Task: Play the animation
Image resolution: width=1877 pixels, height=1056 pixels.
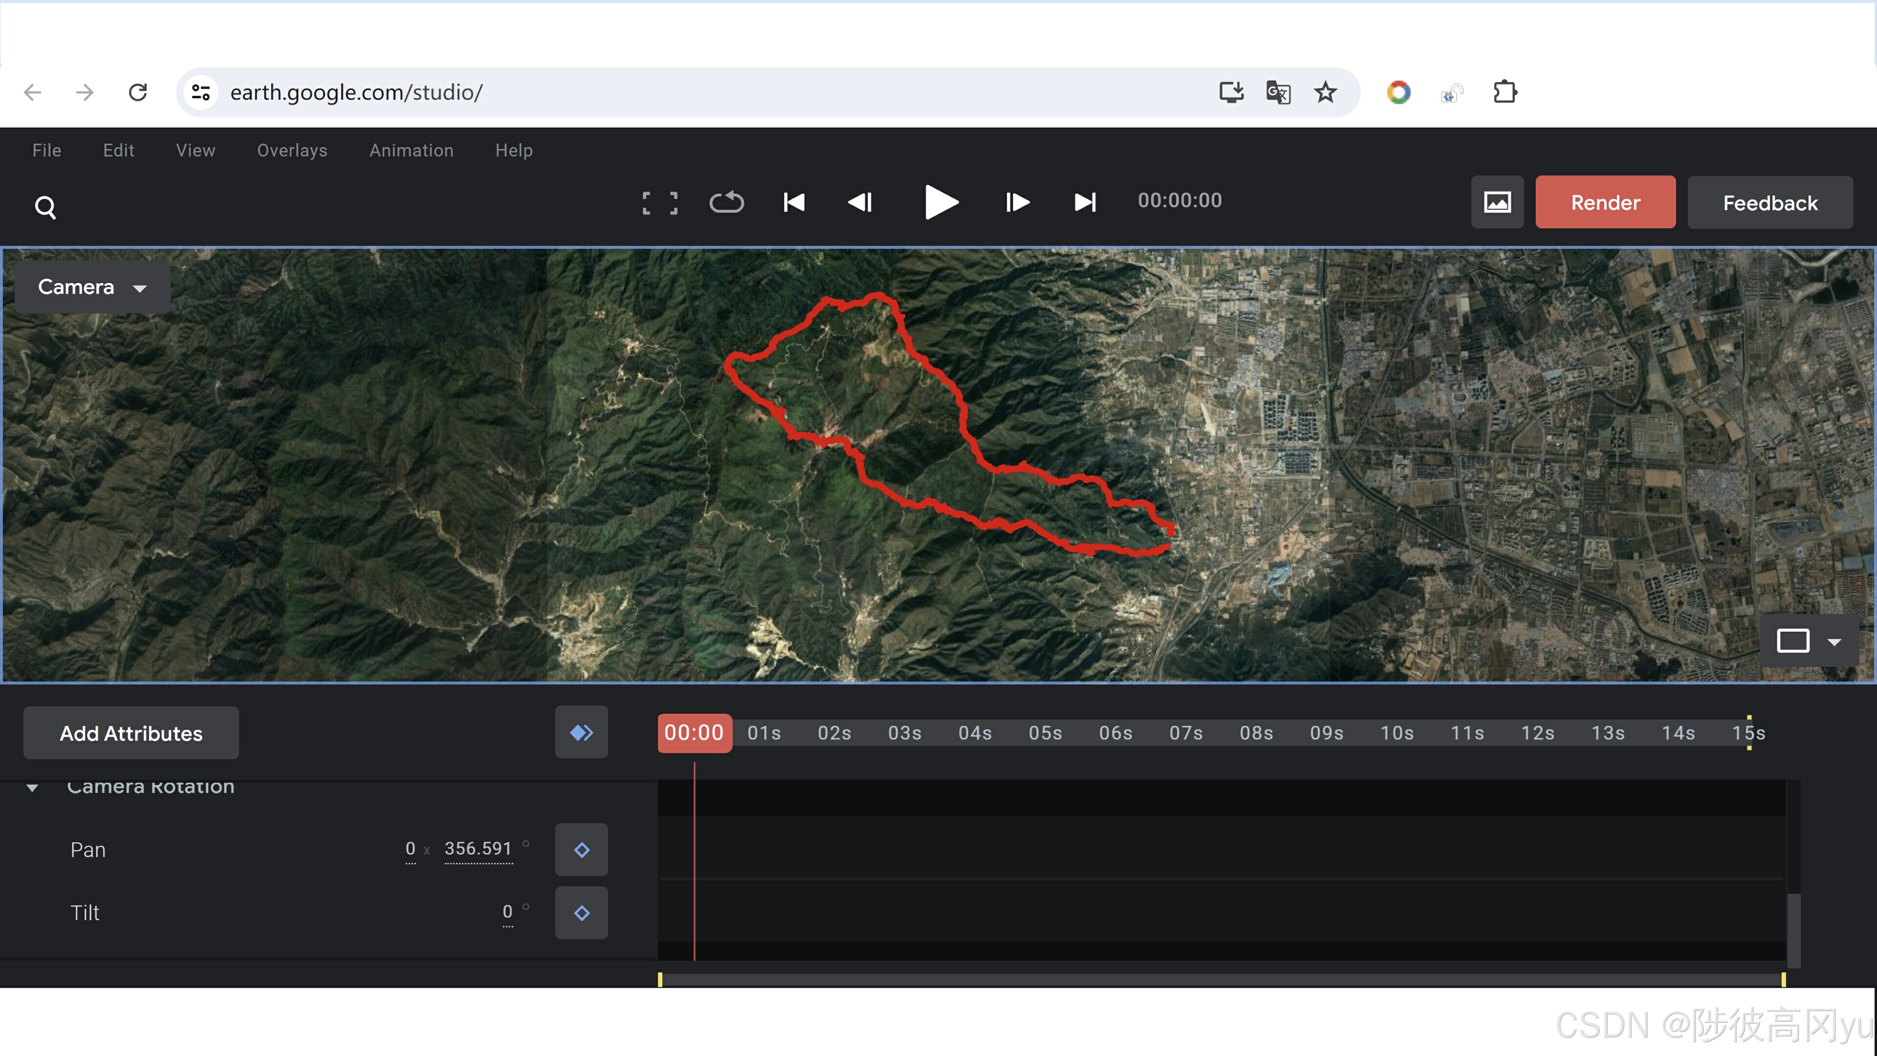Action: click(940, 202)
